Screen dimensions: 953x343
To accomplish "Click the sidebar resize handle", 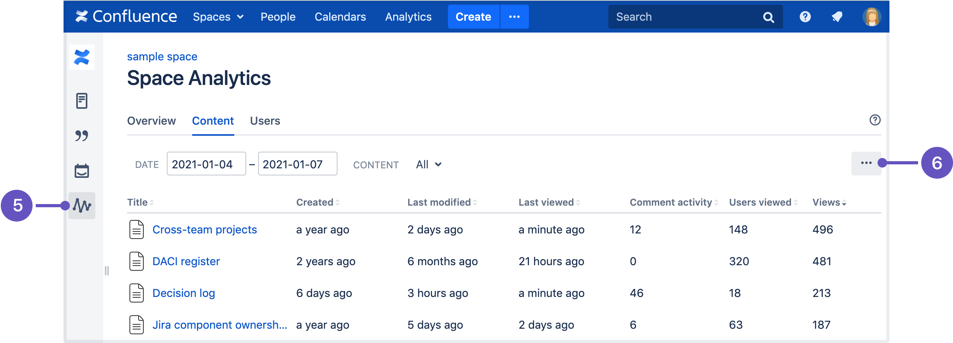I will 106,271.
